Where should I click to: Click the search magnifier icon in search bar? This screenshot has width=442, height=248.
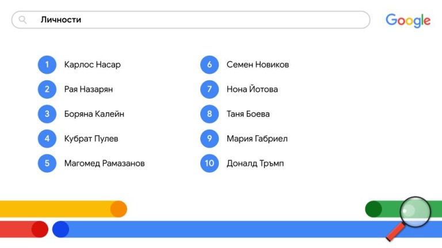click(23, 20)
